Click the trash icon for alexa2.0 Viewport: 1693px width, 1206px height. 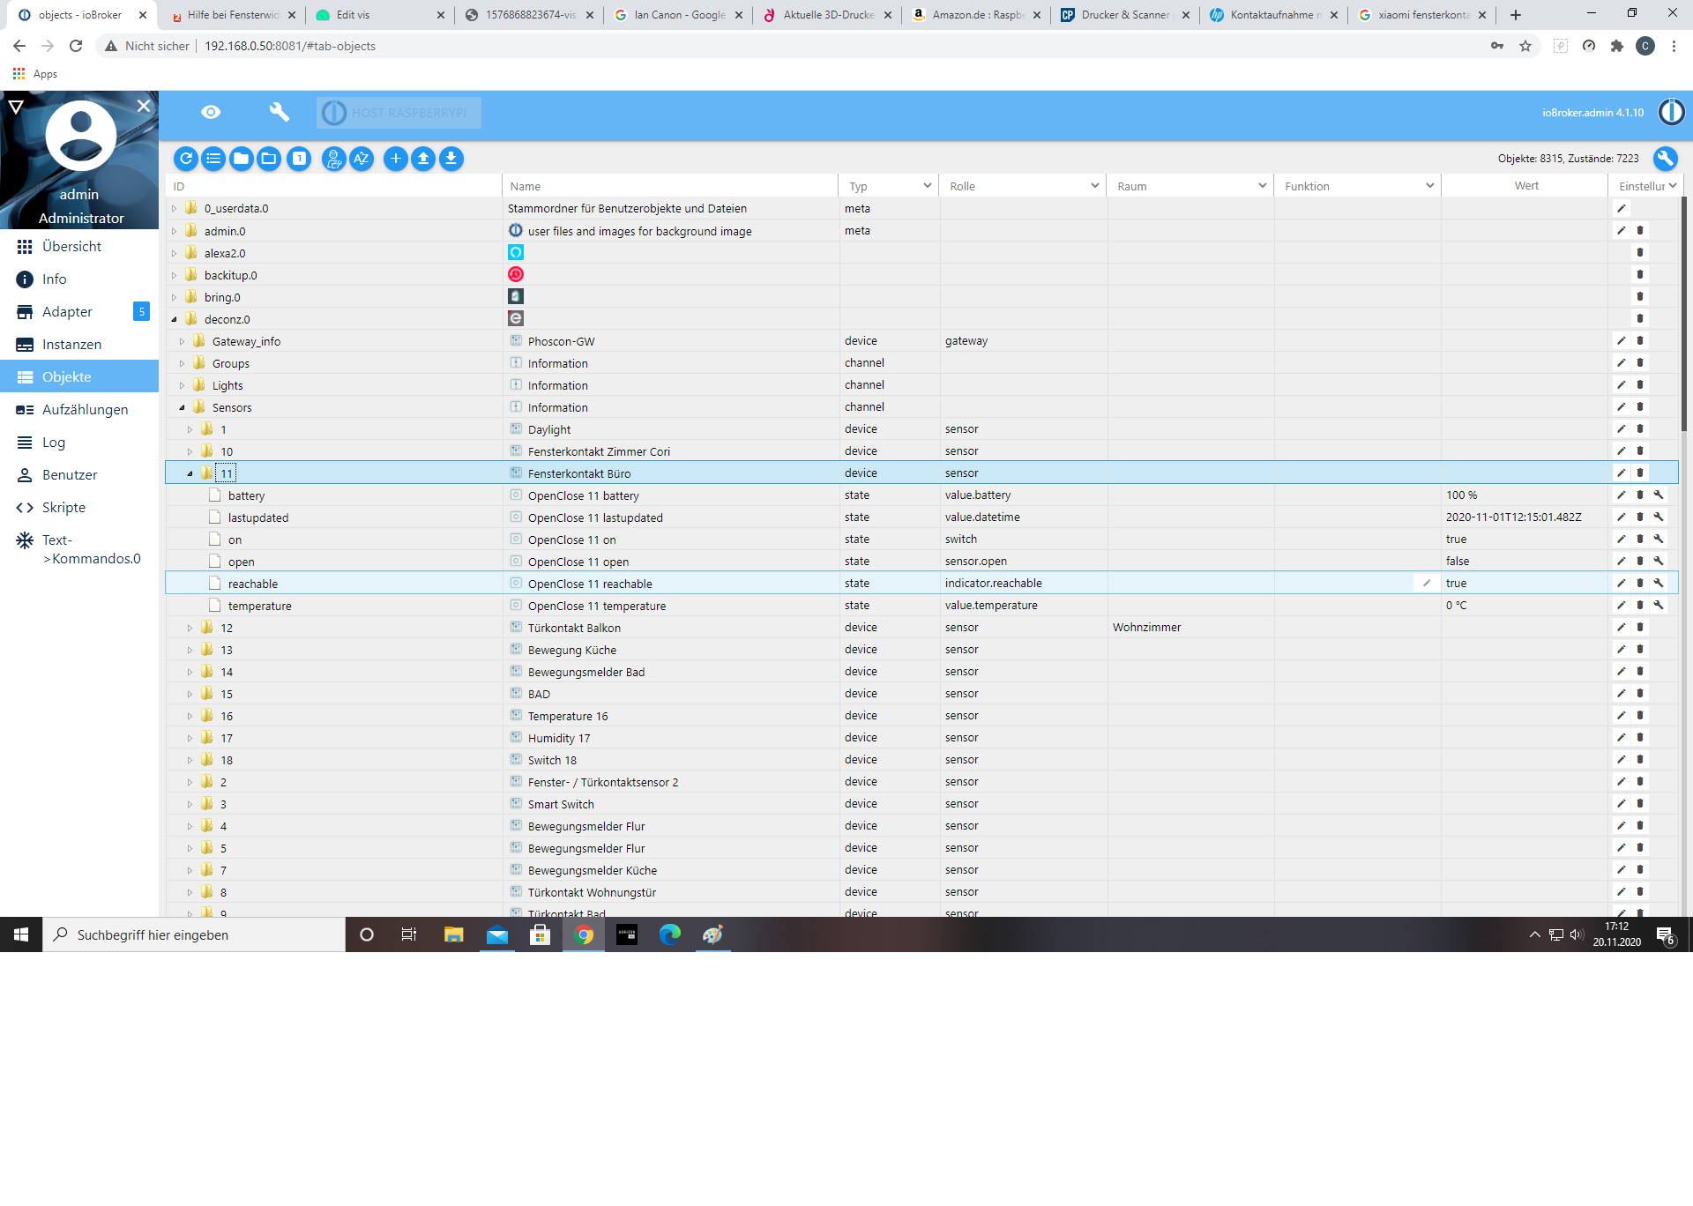[x=1640, y=253]
